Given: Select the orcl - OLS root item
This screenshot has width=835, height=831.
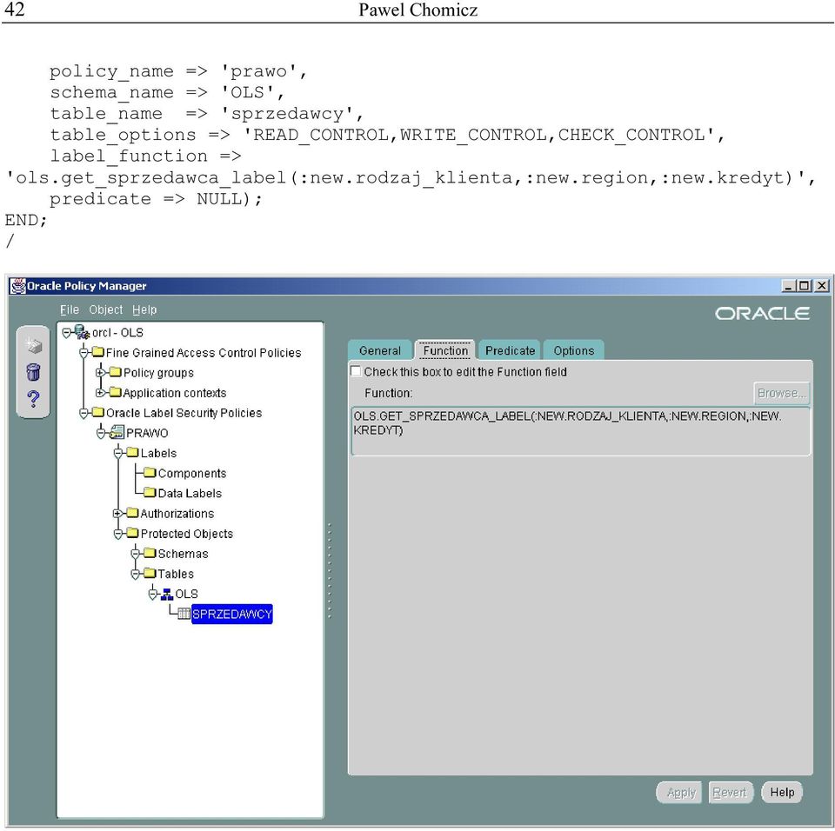Looking at the screenshot, I should click(117, 333).
